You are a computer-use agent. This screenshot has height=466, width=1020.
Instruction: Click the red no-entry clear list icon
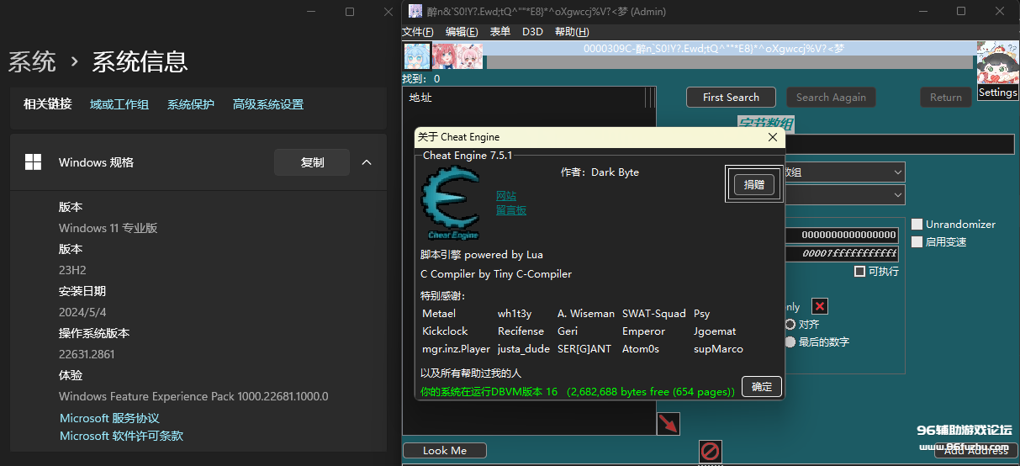[x=711, y=452]
